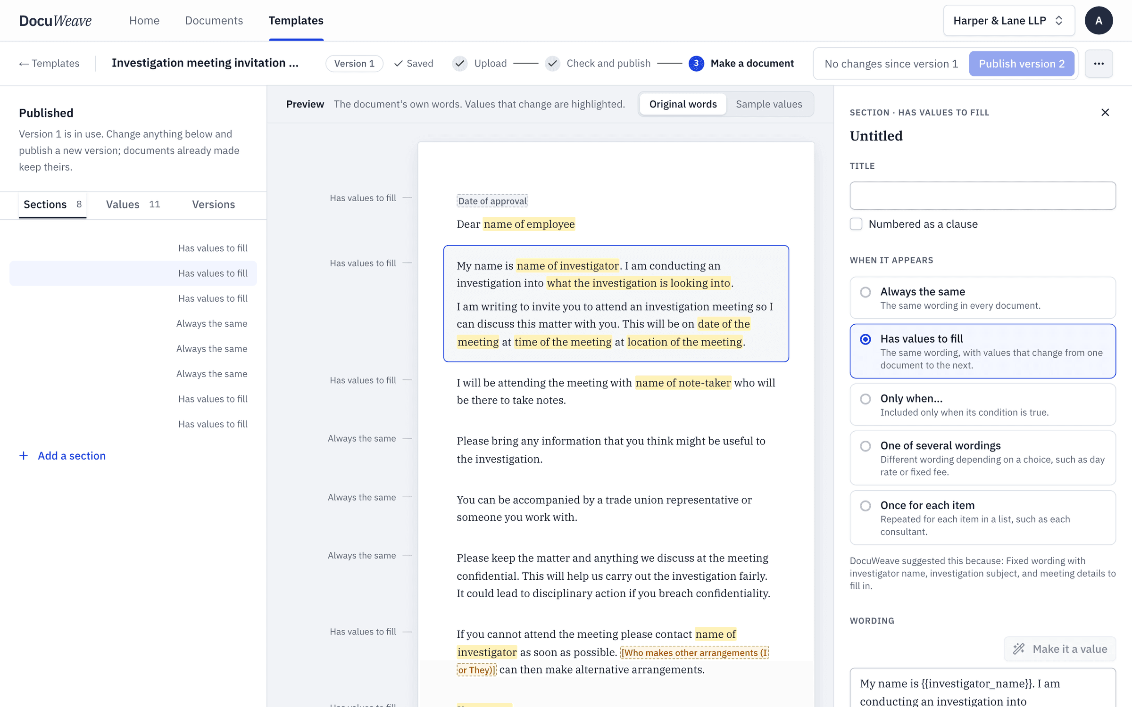Screen dimensions: 1132x707
Task: Click the 'location of the meeting' highlighted value
Action: pos(684,342)
